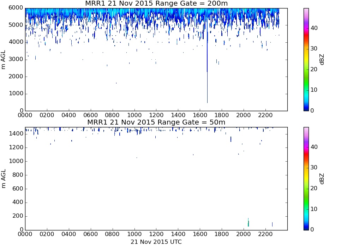This screenshot has width=353, height=247.
Task: Click the '0200' time tick under the 200m plot
Action: [47, 115]
